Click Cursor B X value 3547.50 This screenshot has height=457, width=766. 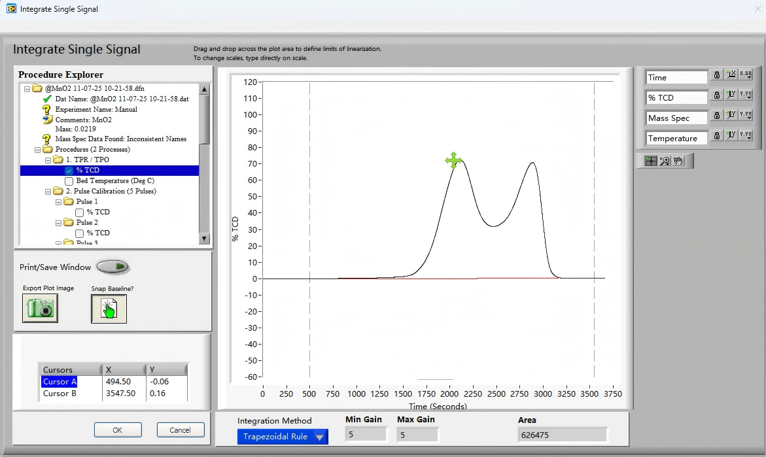pos(120,394)
